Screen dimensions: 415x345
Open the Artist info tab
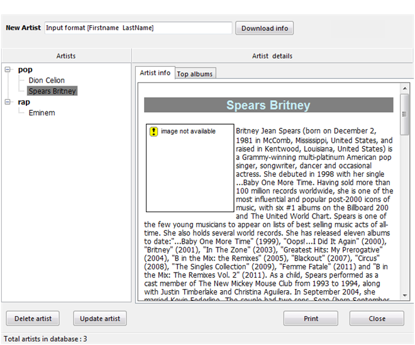[x=155, y=73]
